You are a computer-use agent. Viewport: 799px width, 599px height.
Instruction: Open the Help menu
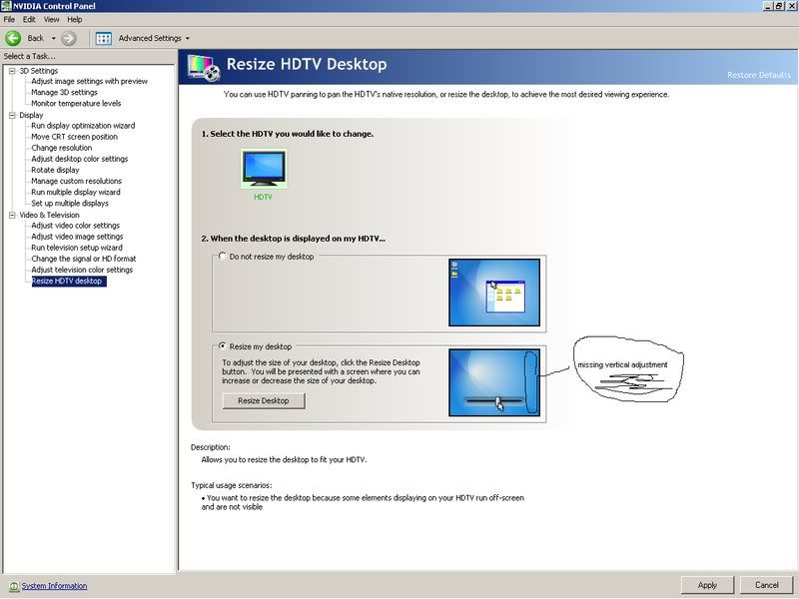[74, 19]
